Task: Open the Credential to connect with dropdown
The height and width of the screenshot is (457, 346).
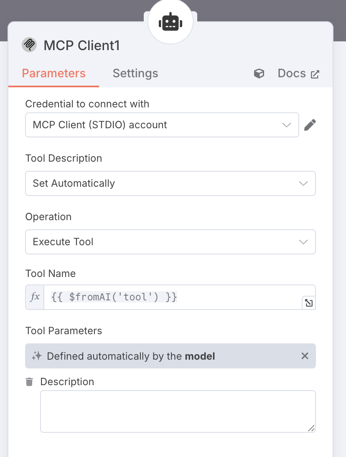Action: 162,125
